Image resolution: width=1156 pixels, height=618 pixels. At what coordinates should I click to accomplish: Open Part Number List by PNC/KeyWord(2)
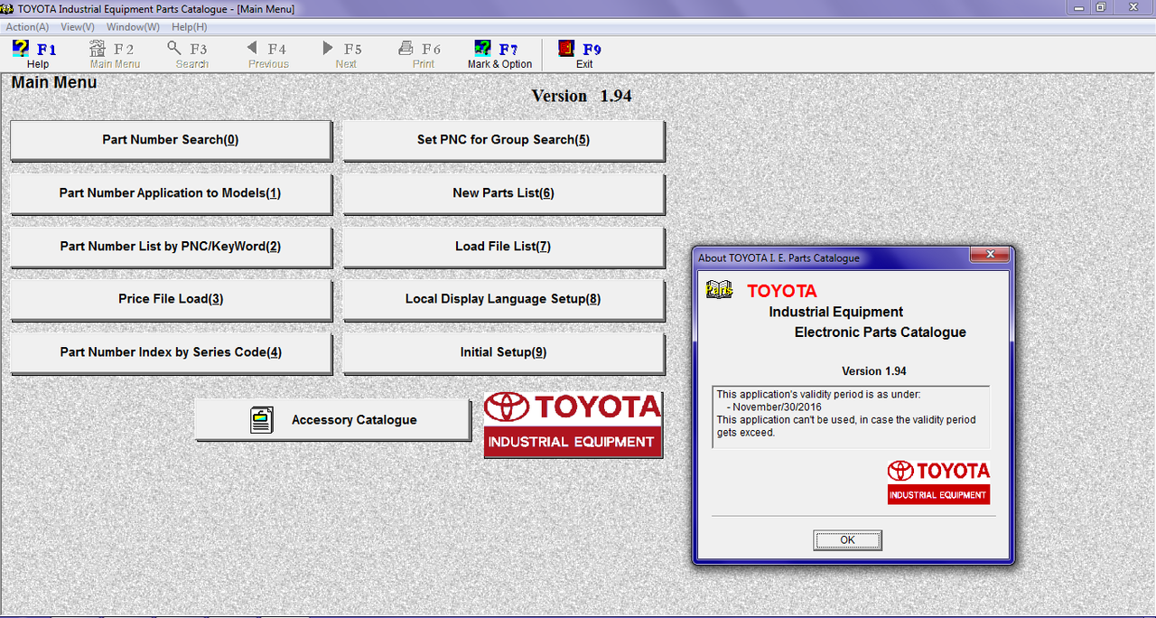[x=171, y=247]
